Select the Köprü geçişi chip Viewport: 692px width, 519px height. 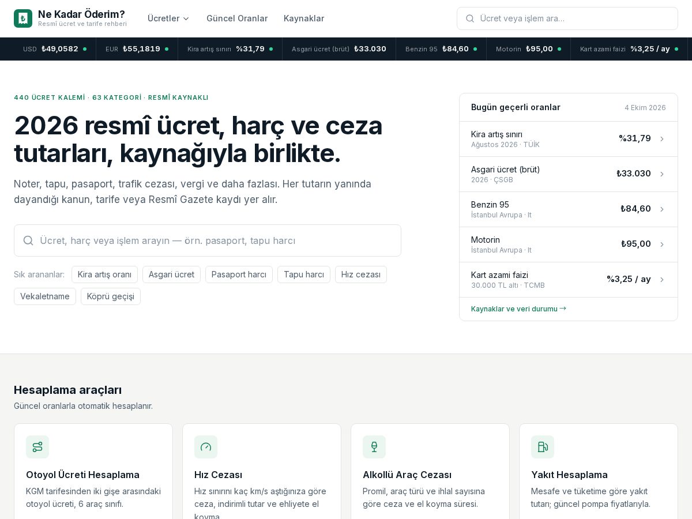pyautogui.click(x=111, y=296)
